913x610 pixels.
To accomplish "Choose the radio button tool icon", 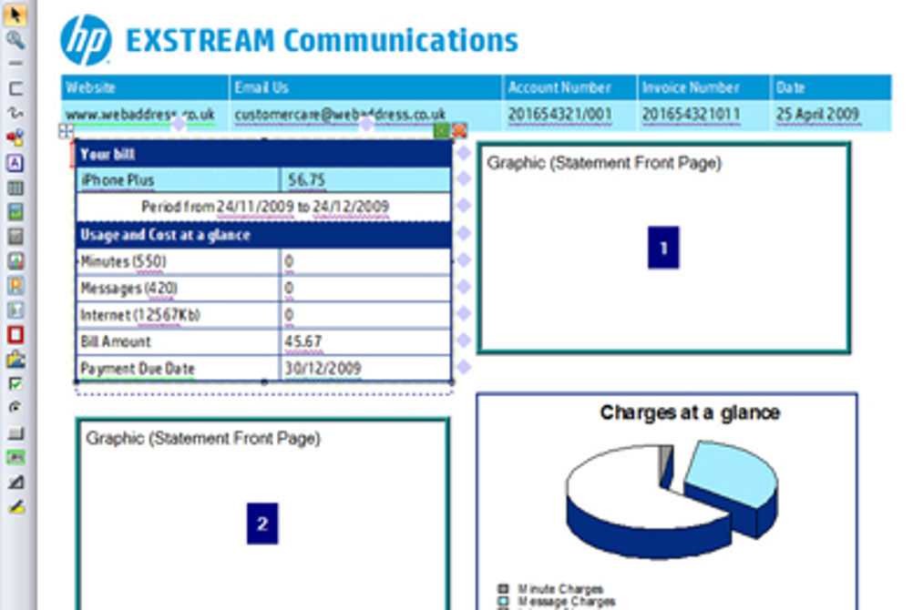I will pos(15,408).
